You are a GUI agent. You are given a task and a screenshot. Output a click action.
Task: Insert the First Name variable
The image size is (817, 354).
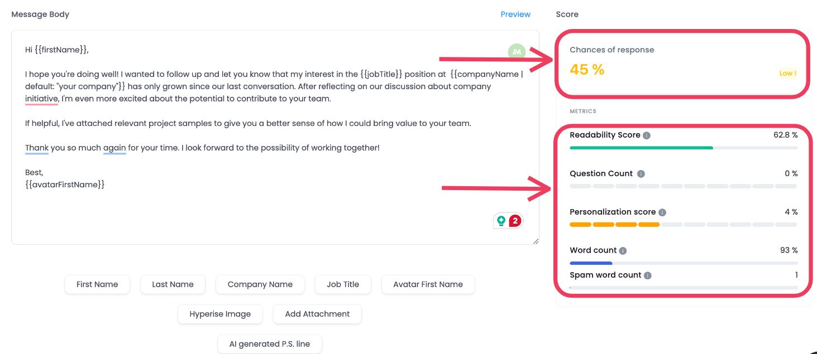97,284
